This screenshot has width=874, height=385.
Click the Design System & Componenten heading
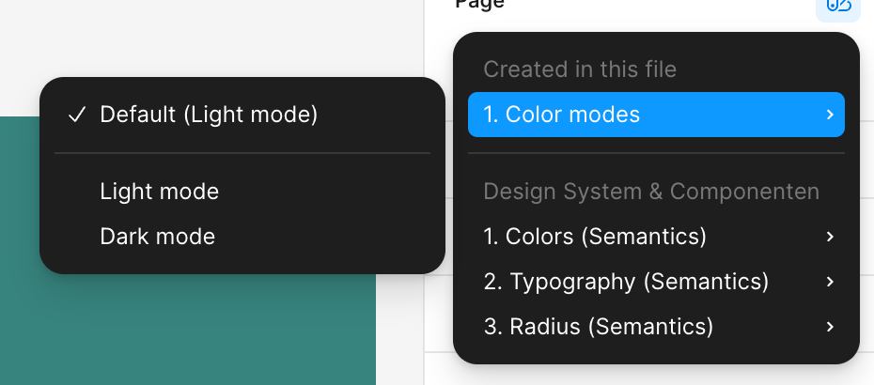coord(651,192)
